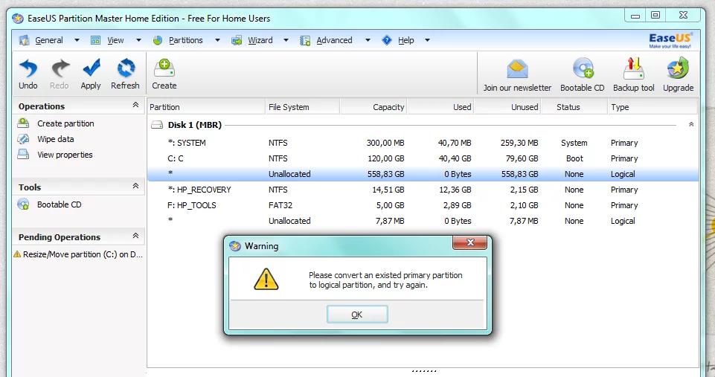The width and height of the screenshot is (715, 377).
Task: Click the Help menu question icon
Action: [x=387, y=40]
